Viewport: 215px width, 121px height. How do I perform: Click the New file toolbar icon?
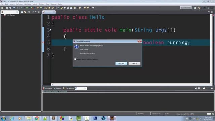tap(2, 8)
